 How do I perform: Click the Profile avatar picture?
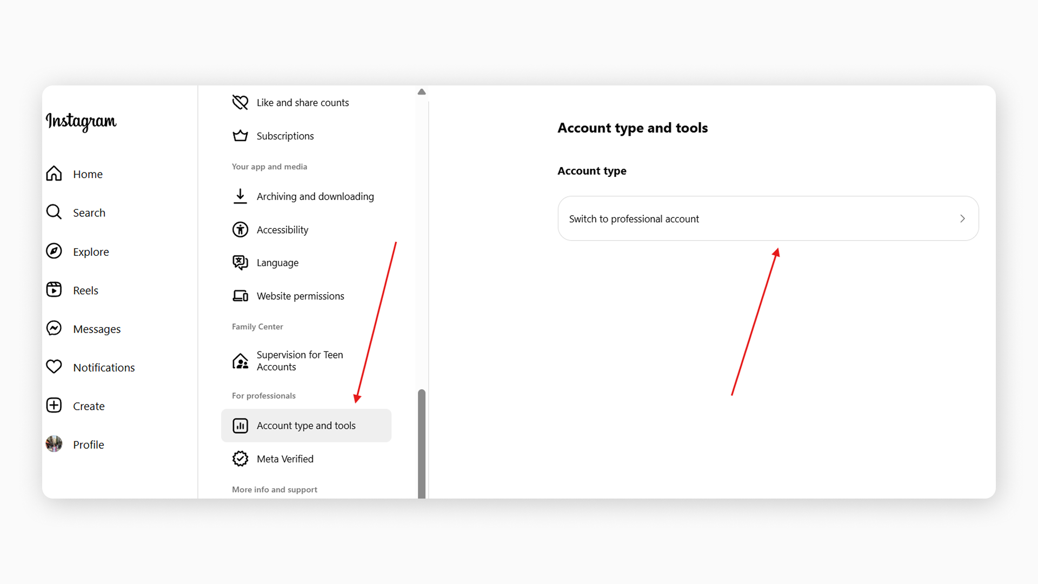54,444
